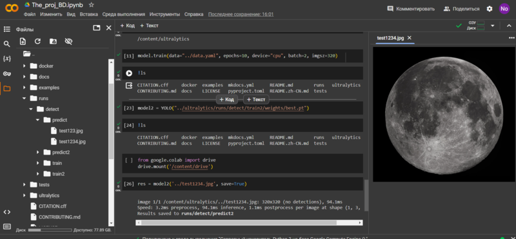The width and height of the screenshot is (516, 239).
Task: Expand the ultralytics folder
Action: point(25,195)
